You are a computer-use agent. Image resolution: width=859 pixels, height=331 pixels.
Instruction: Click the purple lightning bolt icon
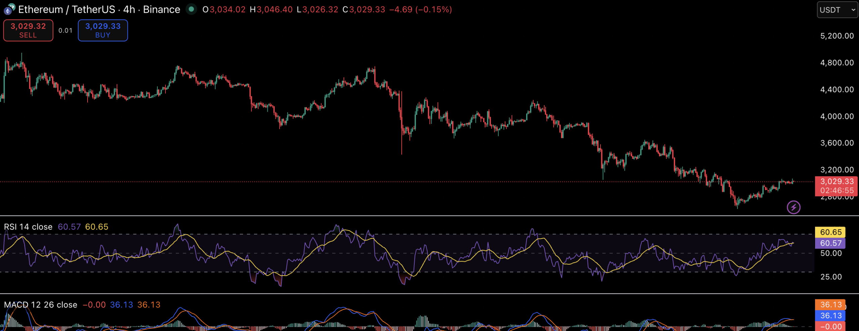[794, 207]
